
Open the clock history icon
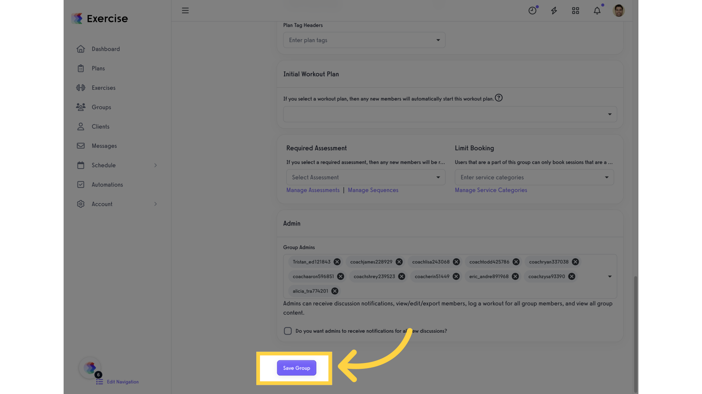532,11
